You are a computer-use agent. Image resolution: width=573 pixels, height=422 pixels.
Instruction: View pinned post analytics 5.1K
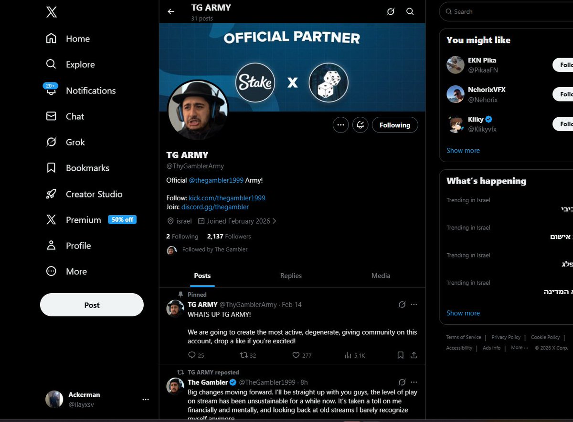click(x=355, y=355)
